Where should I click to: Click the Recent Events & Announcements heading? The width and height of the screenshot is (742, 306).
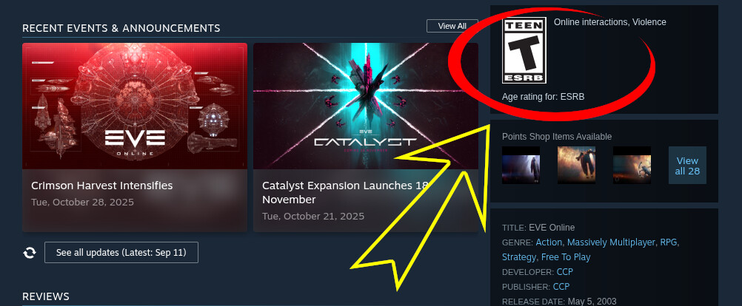(x=121, y=28)
